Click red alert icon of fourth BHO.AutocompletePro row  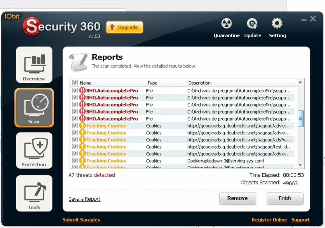click(x=82, y=111)
